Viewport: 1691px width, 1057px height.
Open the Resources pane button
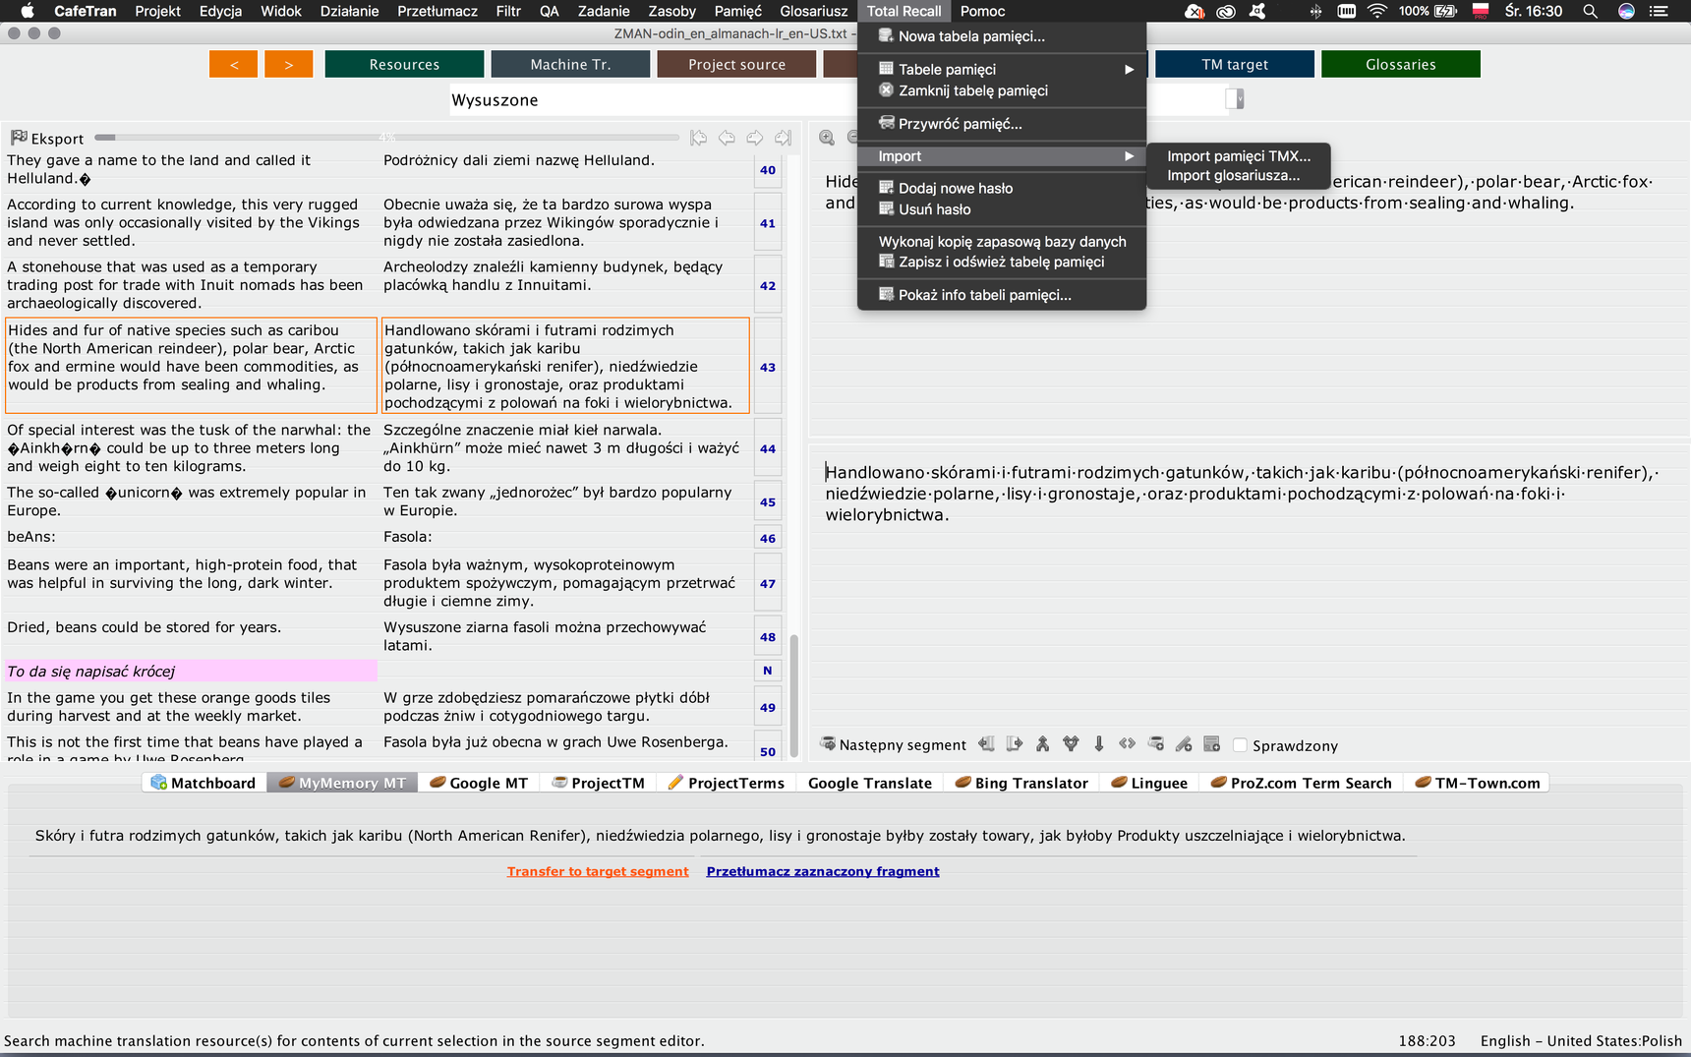tap(404, 64)
